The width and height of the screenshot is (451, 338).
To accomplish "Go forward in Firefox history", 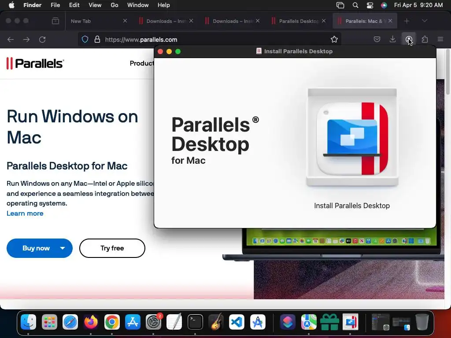I will pyautogui.click(x=26, y=39).
